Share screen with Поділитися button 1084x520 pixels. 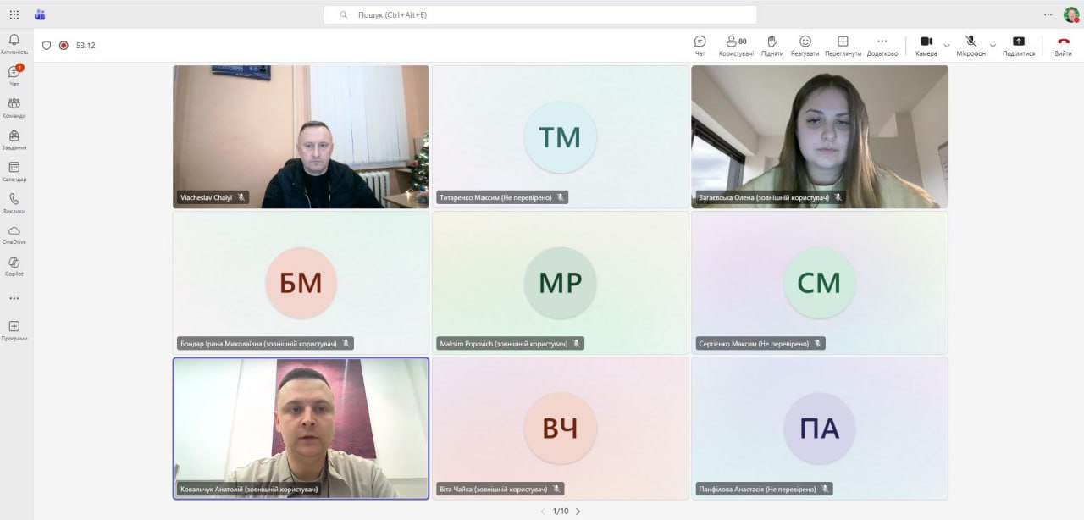point(1018,45)
